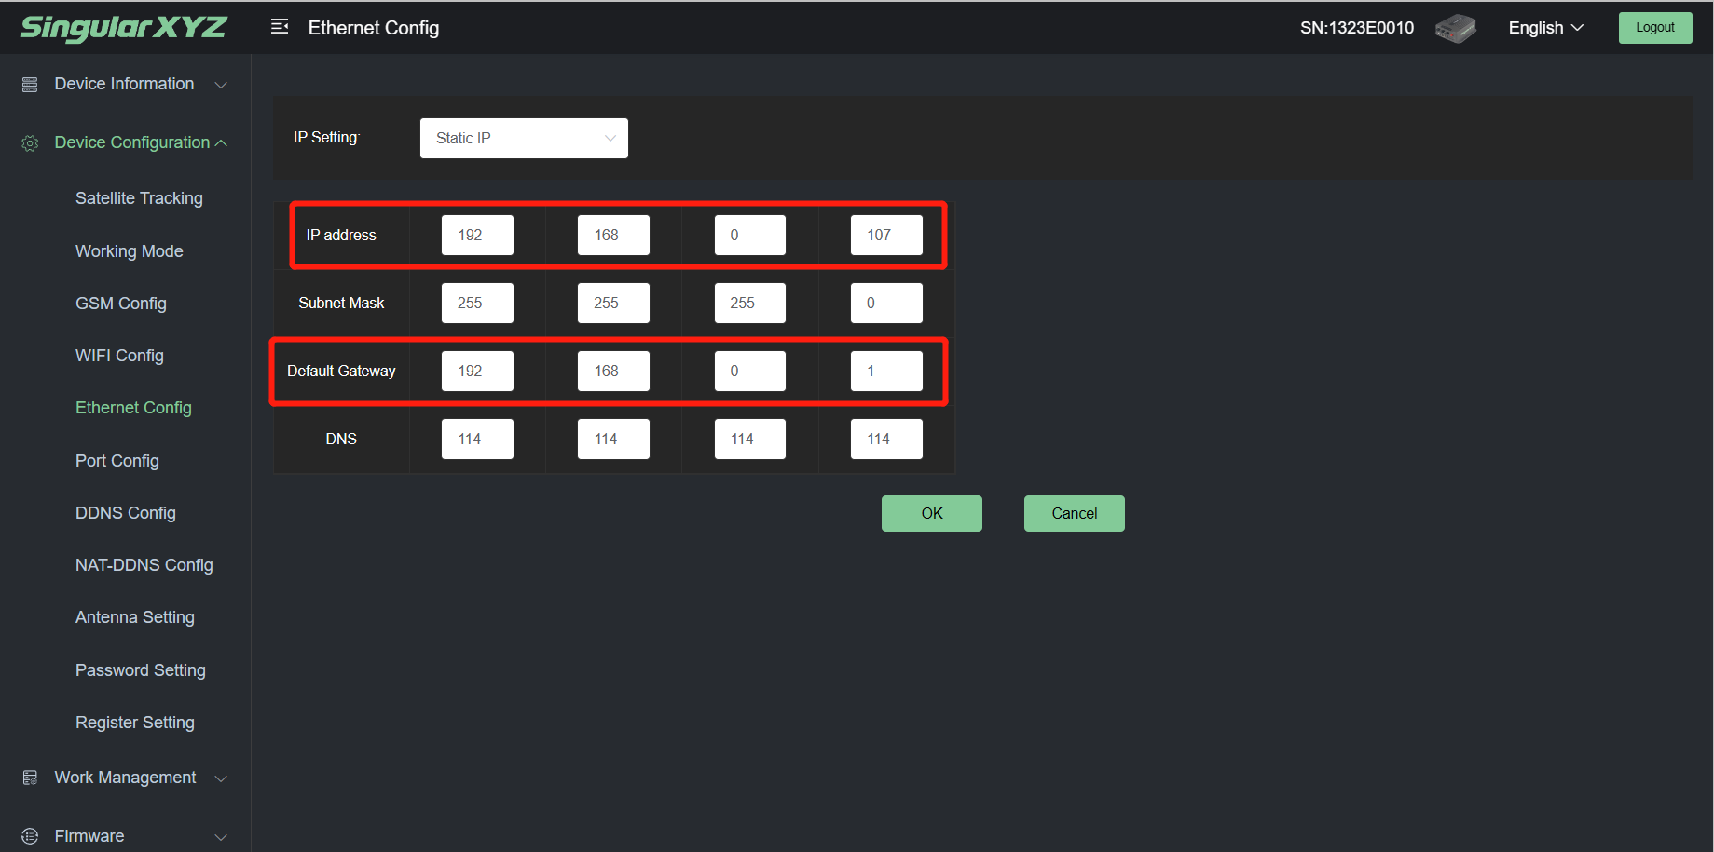
Task: Go to WIFI Config menu item
Action: pyautogui.click(x=119, y=356)
